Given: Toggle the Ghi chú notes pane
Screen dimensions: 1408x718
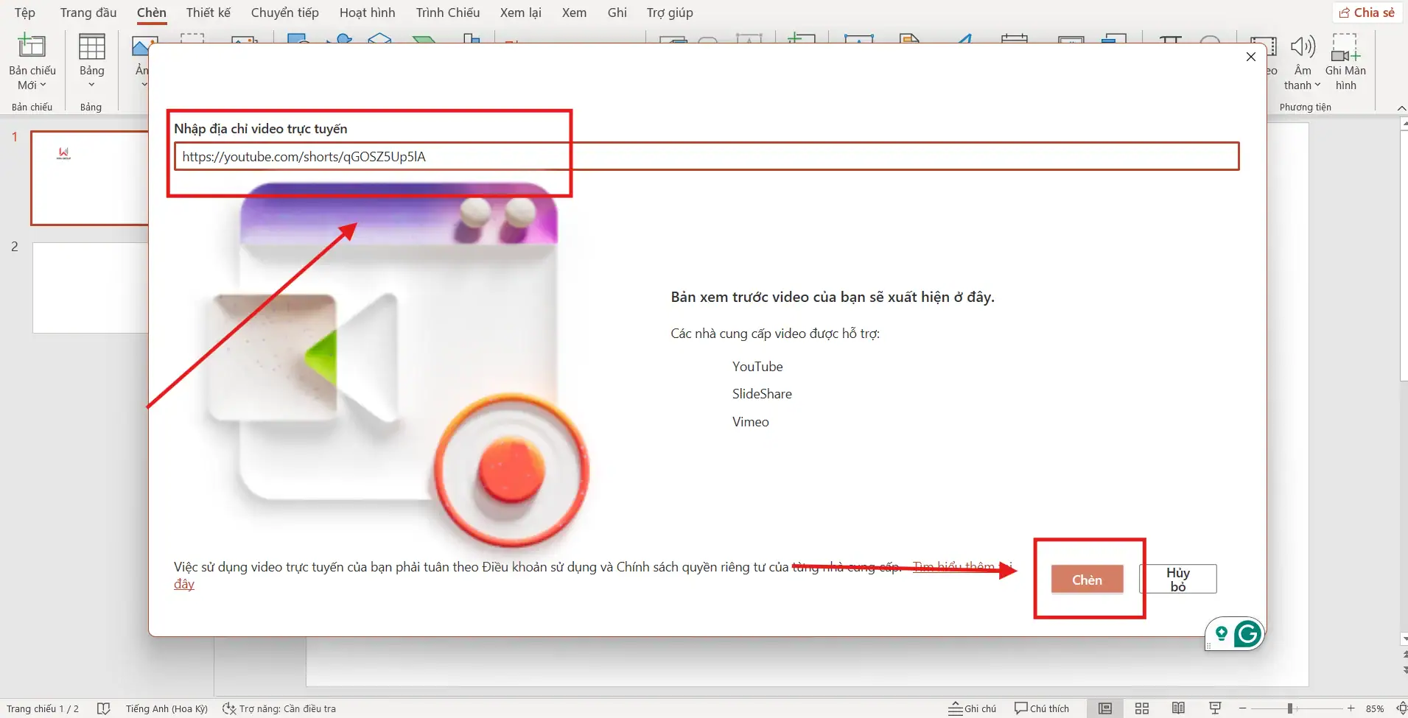Looking at the screenshot, I should (x=973, y=708).
